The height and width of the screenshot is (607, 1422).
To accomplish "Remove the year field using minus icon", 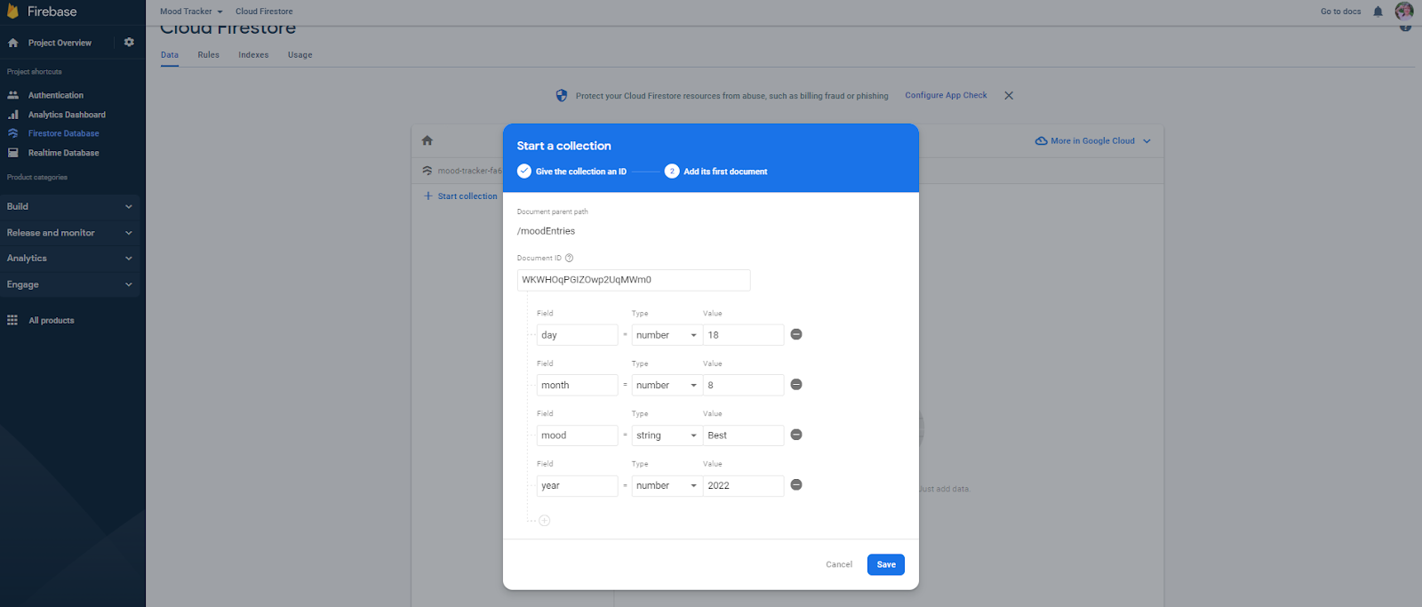I will (x=796, y=485).
